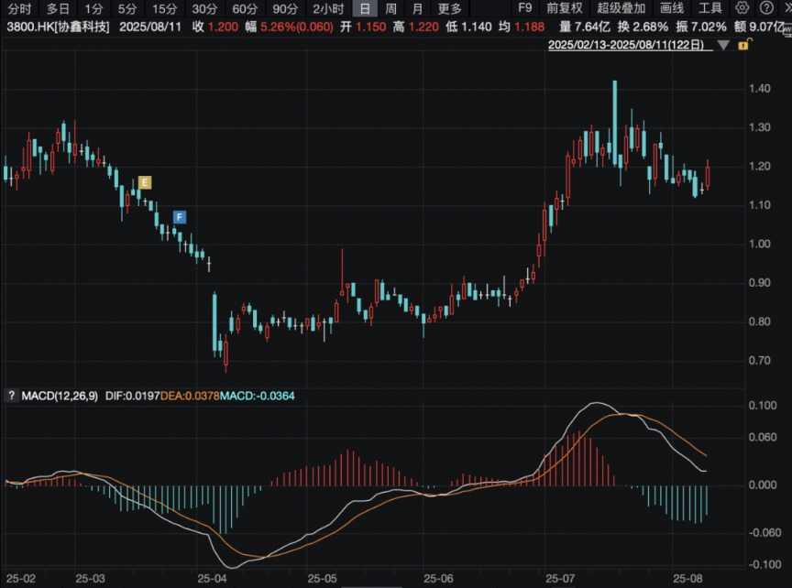Switch to the 5分 timeframe
792x588 pixels.
126,8
